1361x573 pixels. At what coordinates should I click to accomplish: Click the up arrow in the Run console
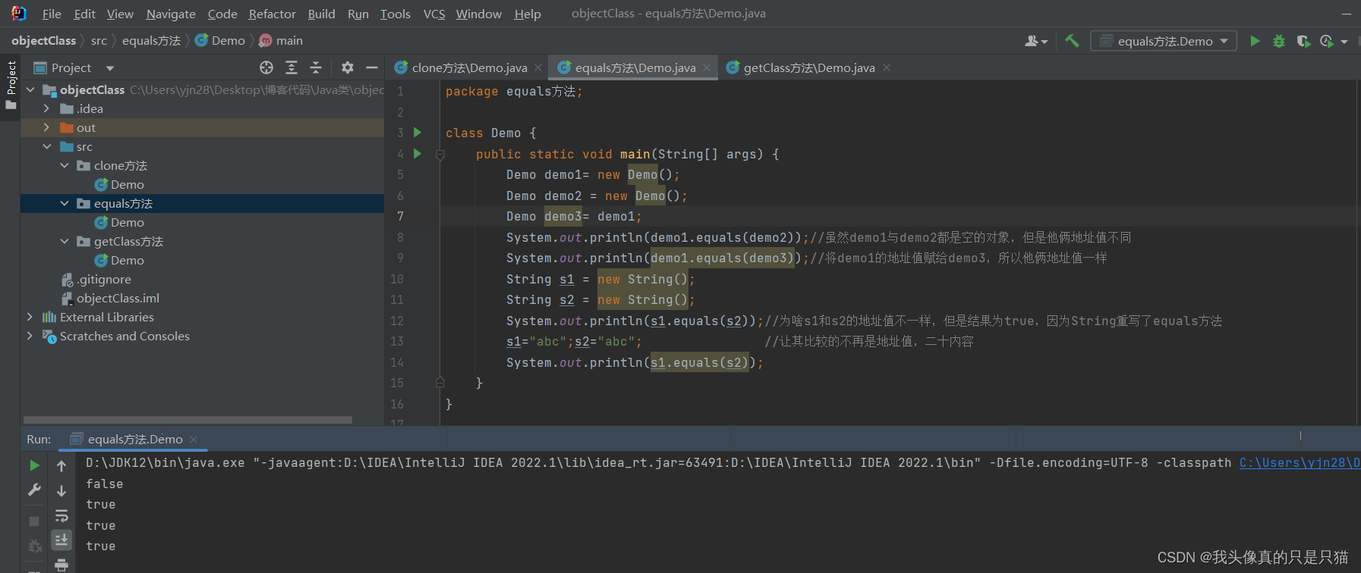[61, 465]
